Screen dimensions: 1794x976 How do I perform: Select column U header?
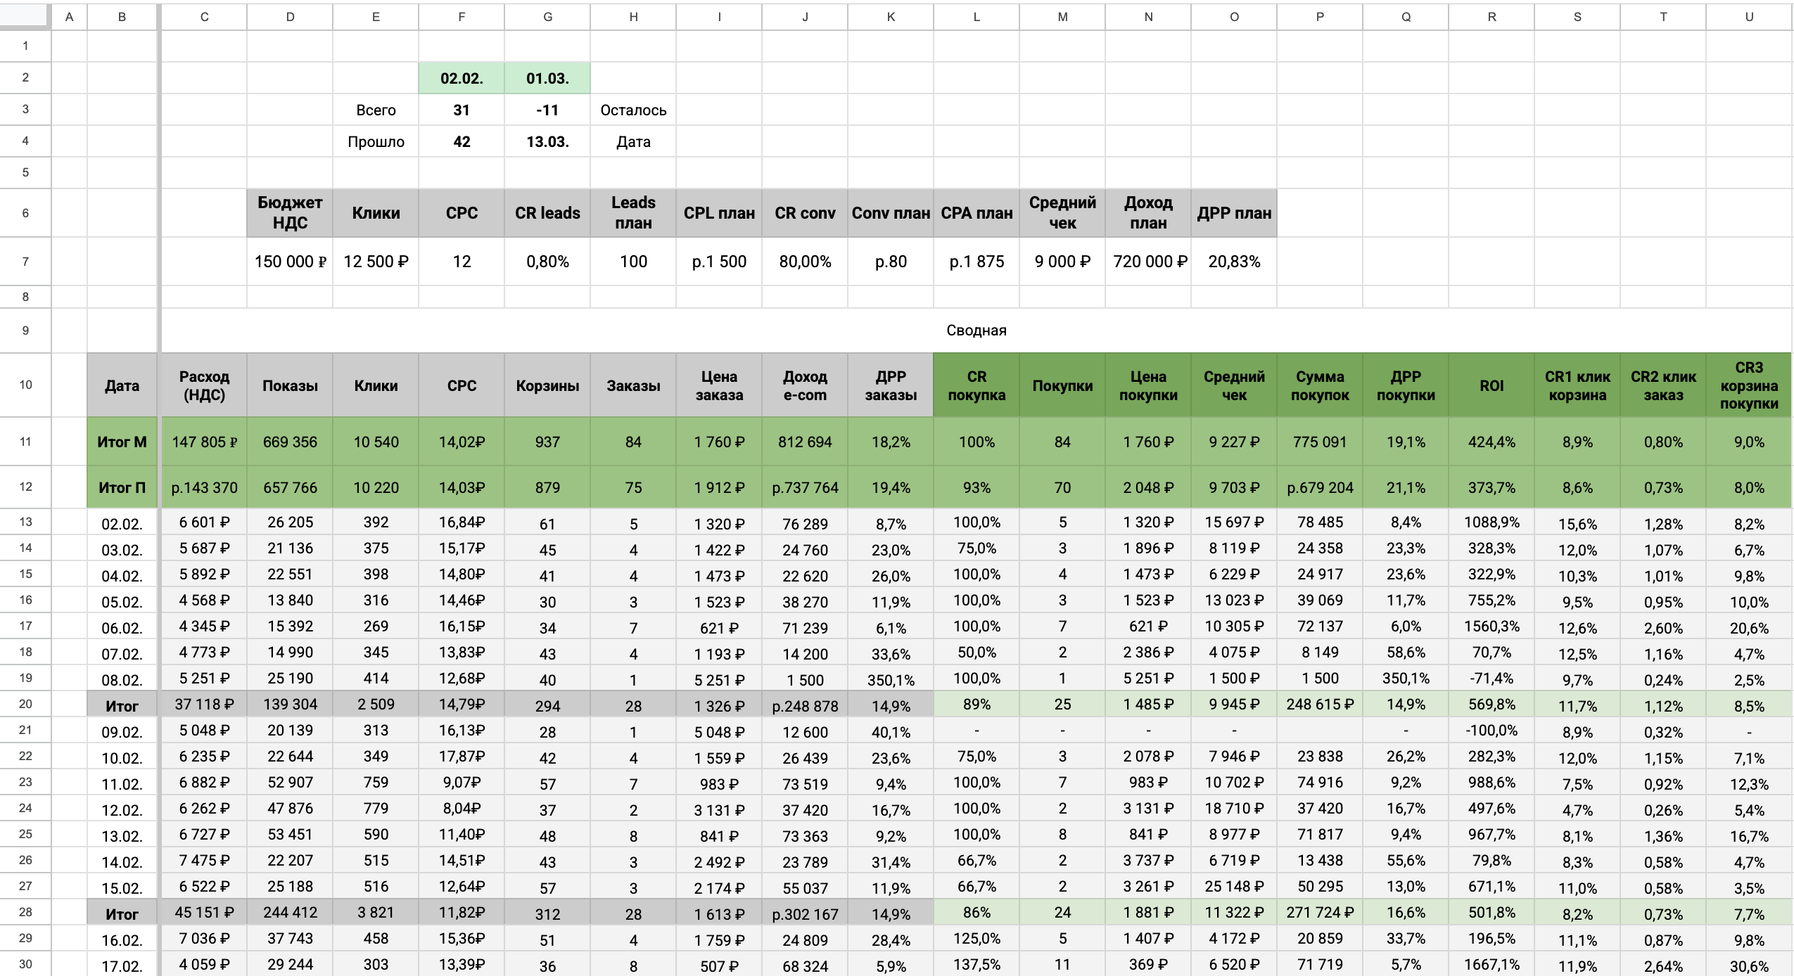click(x=1749, y=17)
